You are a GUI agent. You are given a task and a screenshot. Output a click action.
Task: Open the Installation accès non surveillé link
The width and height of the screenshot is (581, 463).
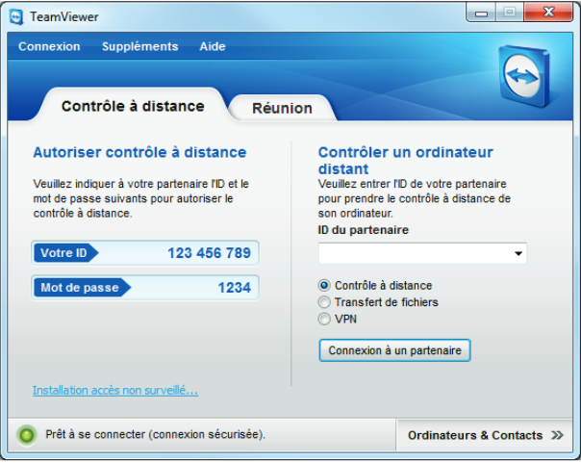tap(115, 390)
